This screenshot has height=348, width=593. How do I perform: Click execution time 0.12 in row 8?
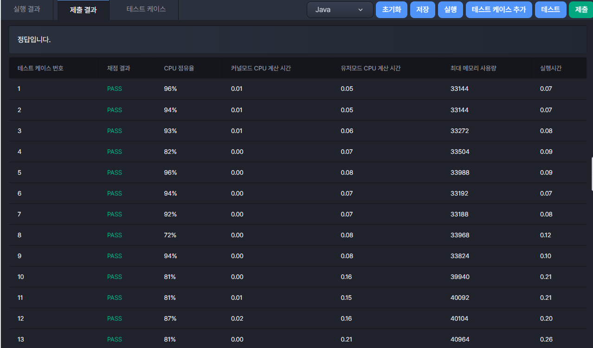[546, 235]
